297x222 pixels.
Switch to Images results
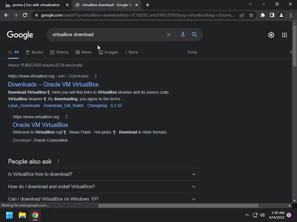[x=108, y=52]
